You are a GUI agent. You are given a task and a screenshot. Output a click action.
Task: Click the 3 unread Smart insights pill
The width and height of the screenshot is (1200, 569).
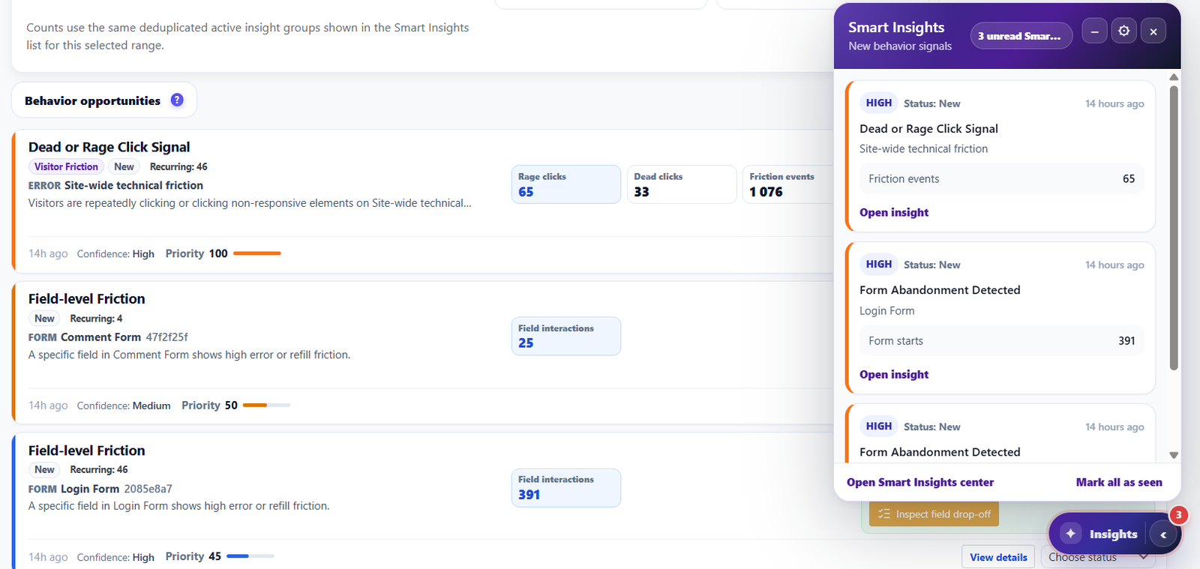[x=1021, y=35]
